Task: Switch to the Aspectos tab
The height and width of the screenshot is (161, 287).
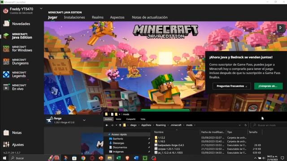Action: pos(117,17)
